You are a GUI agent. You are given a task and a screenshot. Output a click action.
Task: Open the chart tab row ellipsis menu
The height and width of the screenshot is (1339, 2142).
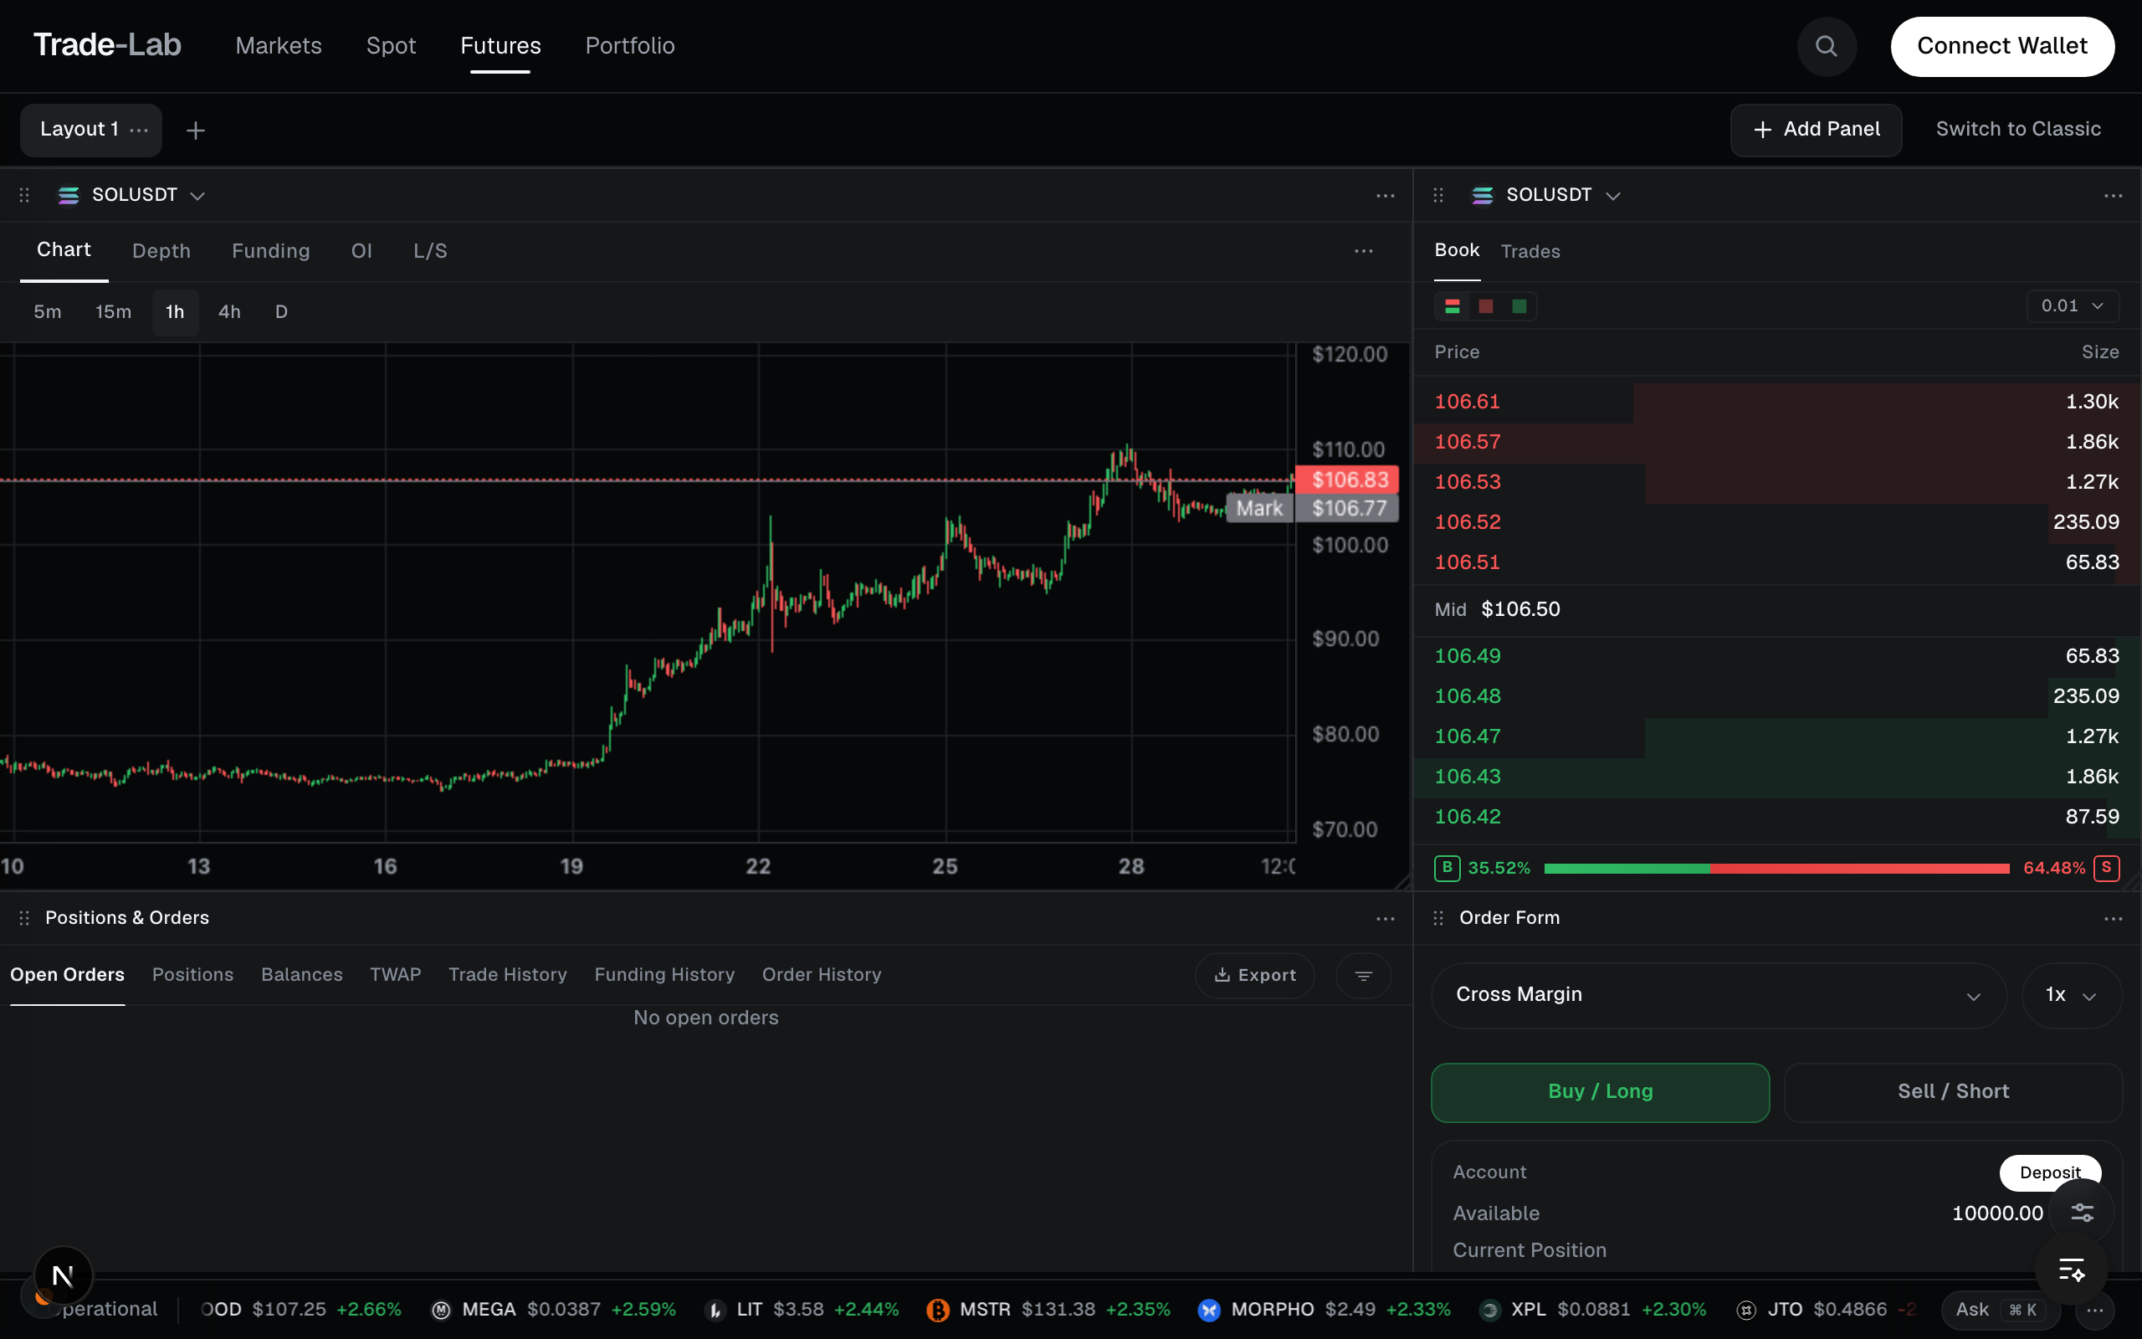coord(1363,252)
